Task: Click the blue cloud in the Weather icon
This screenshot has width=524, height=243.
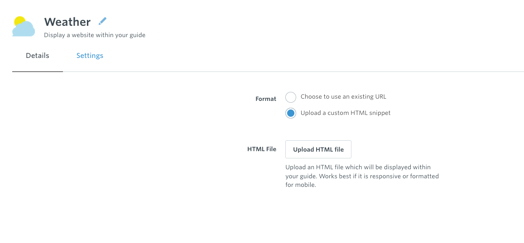Action: [24, 29]
